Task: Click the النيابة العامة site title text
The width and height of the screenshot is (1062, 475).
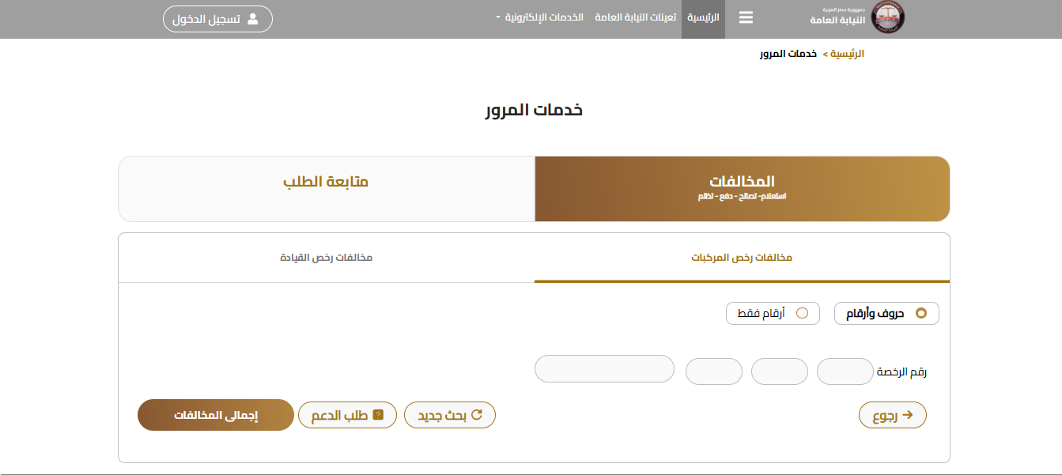Action: 838,20
